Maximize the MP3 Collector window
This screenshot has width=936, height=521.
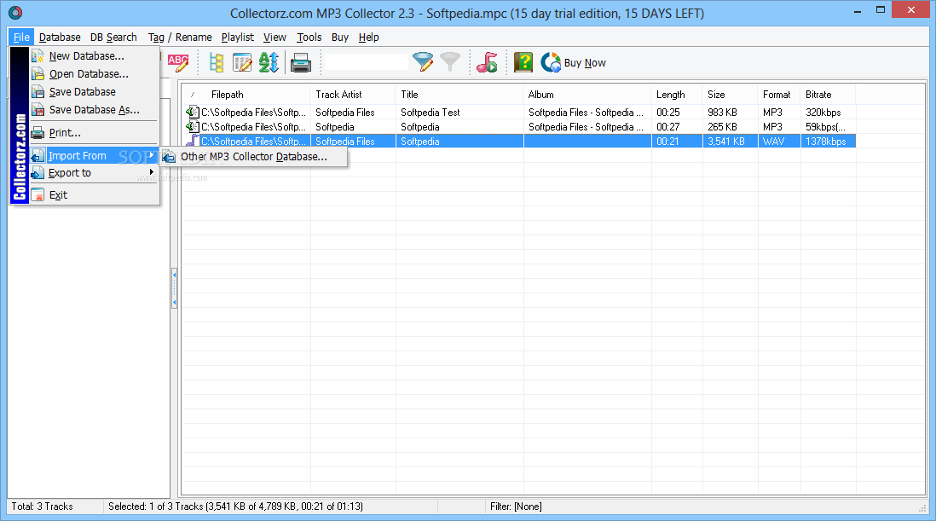tap(880, 10)
